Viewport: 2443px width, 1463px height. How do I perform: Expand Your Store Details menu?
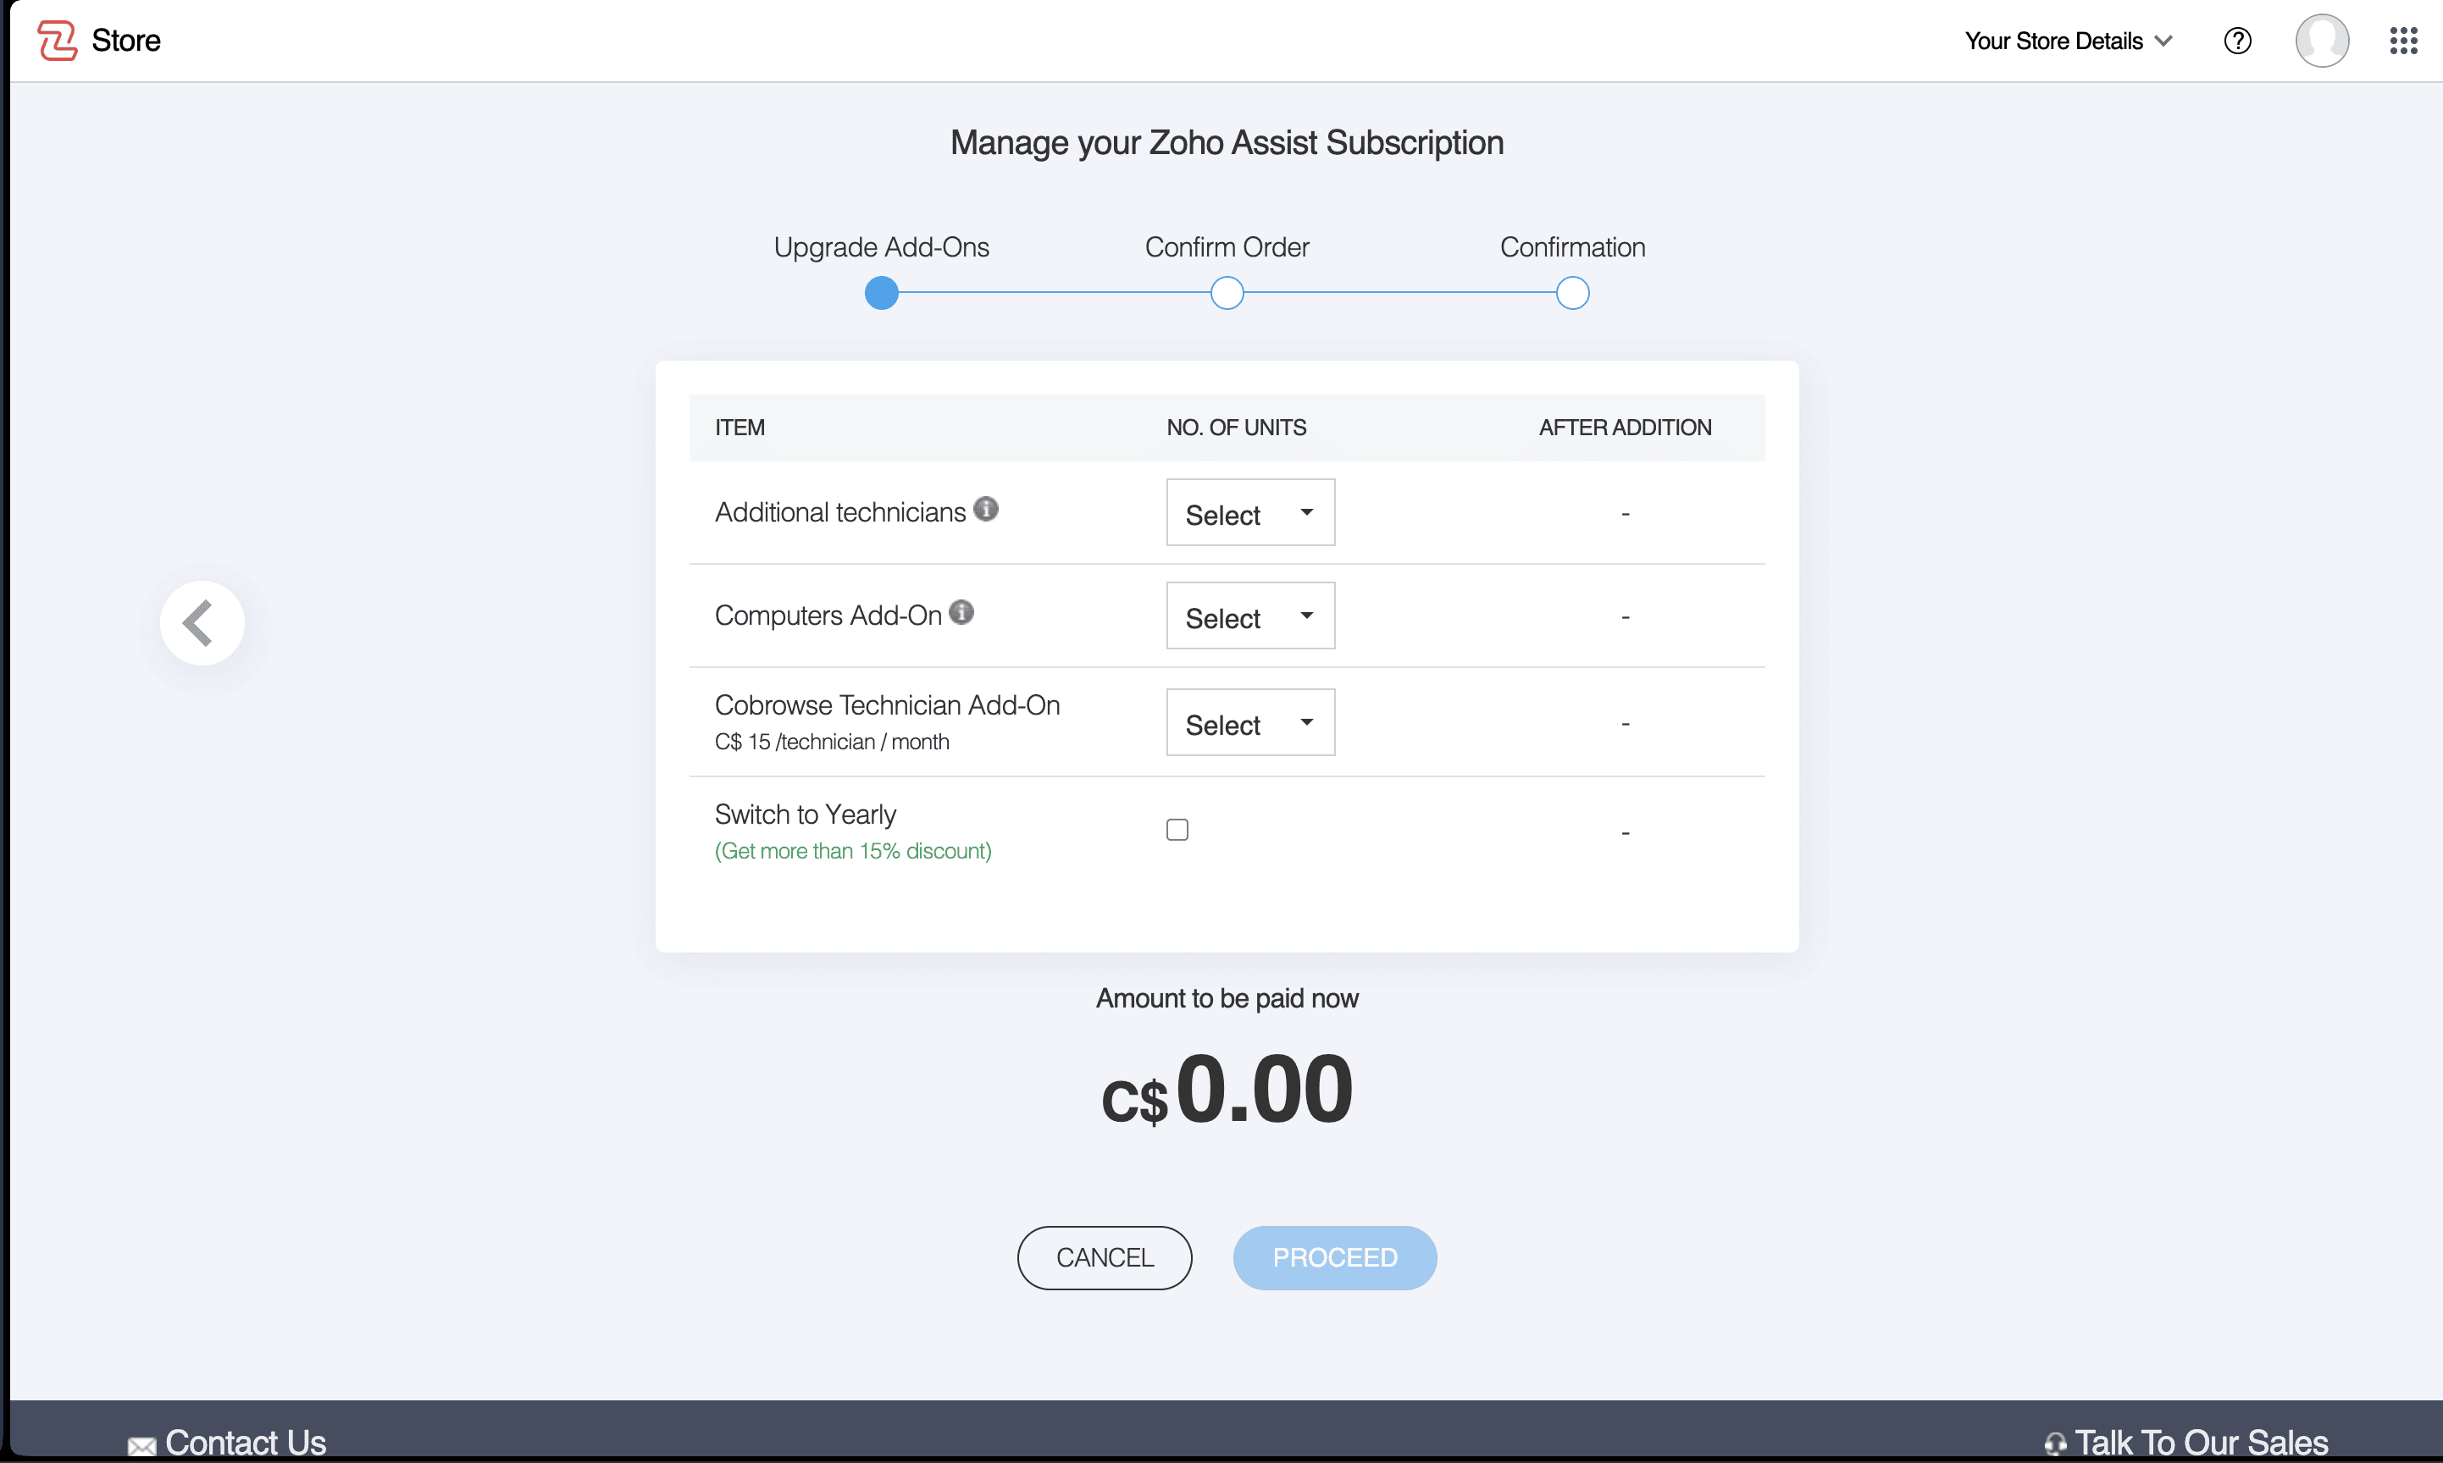pyautogui.click(x=2067, y=41)
